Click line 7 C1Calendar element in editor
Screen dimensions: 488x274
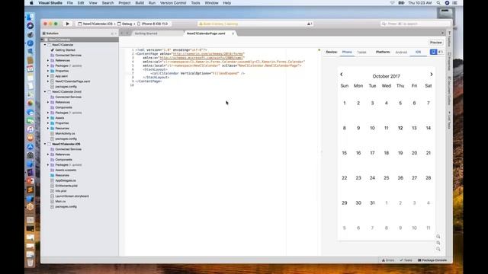pos(197,73)
